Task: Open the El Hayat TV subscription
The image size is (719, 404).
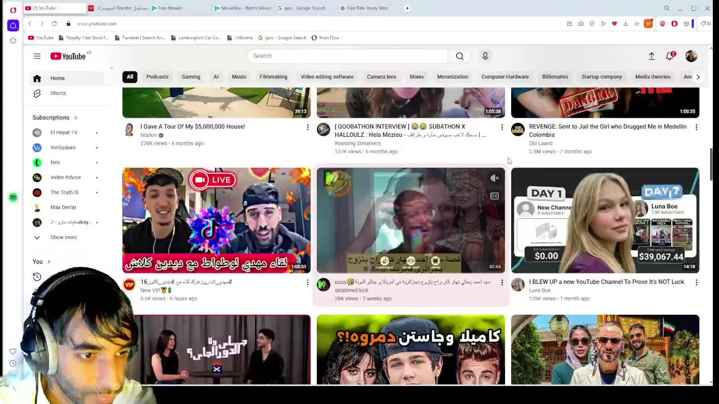Action: 67,132
